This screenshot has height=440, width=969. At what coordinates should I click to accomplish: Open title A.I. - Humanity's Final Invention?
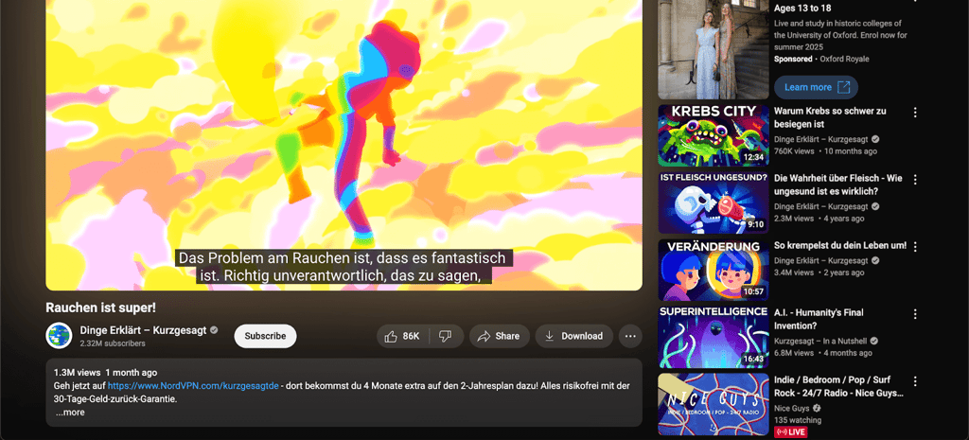point(819,319)
